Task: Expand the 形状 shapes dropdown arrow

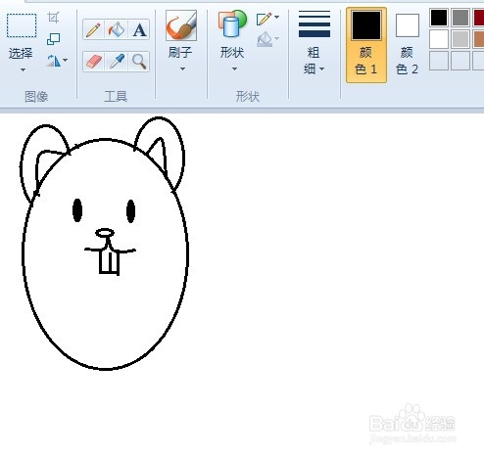Action: (x=234, y=68)
